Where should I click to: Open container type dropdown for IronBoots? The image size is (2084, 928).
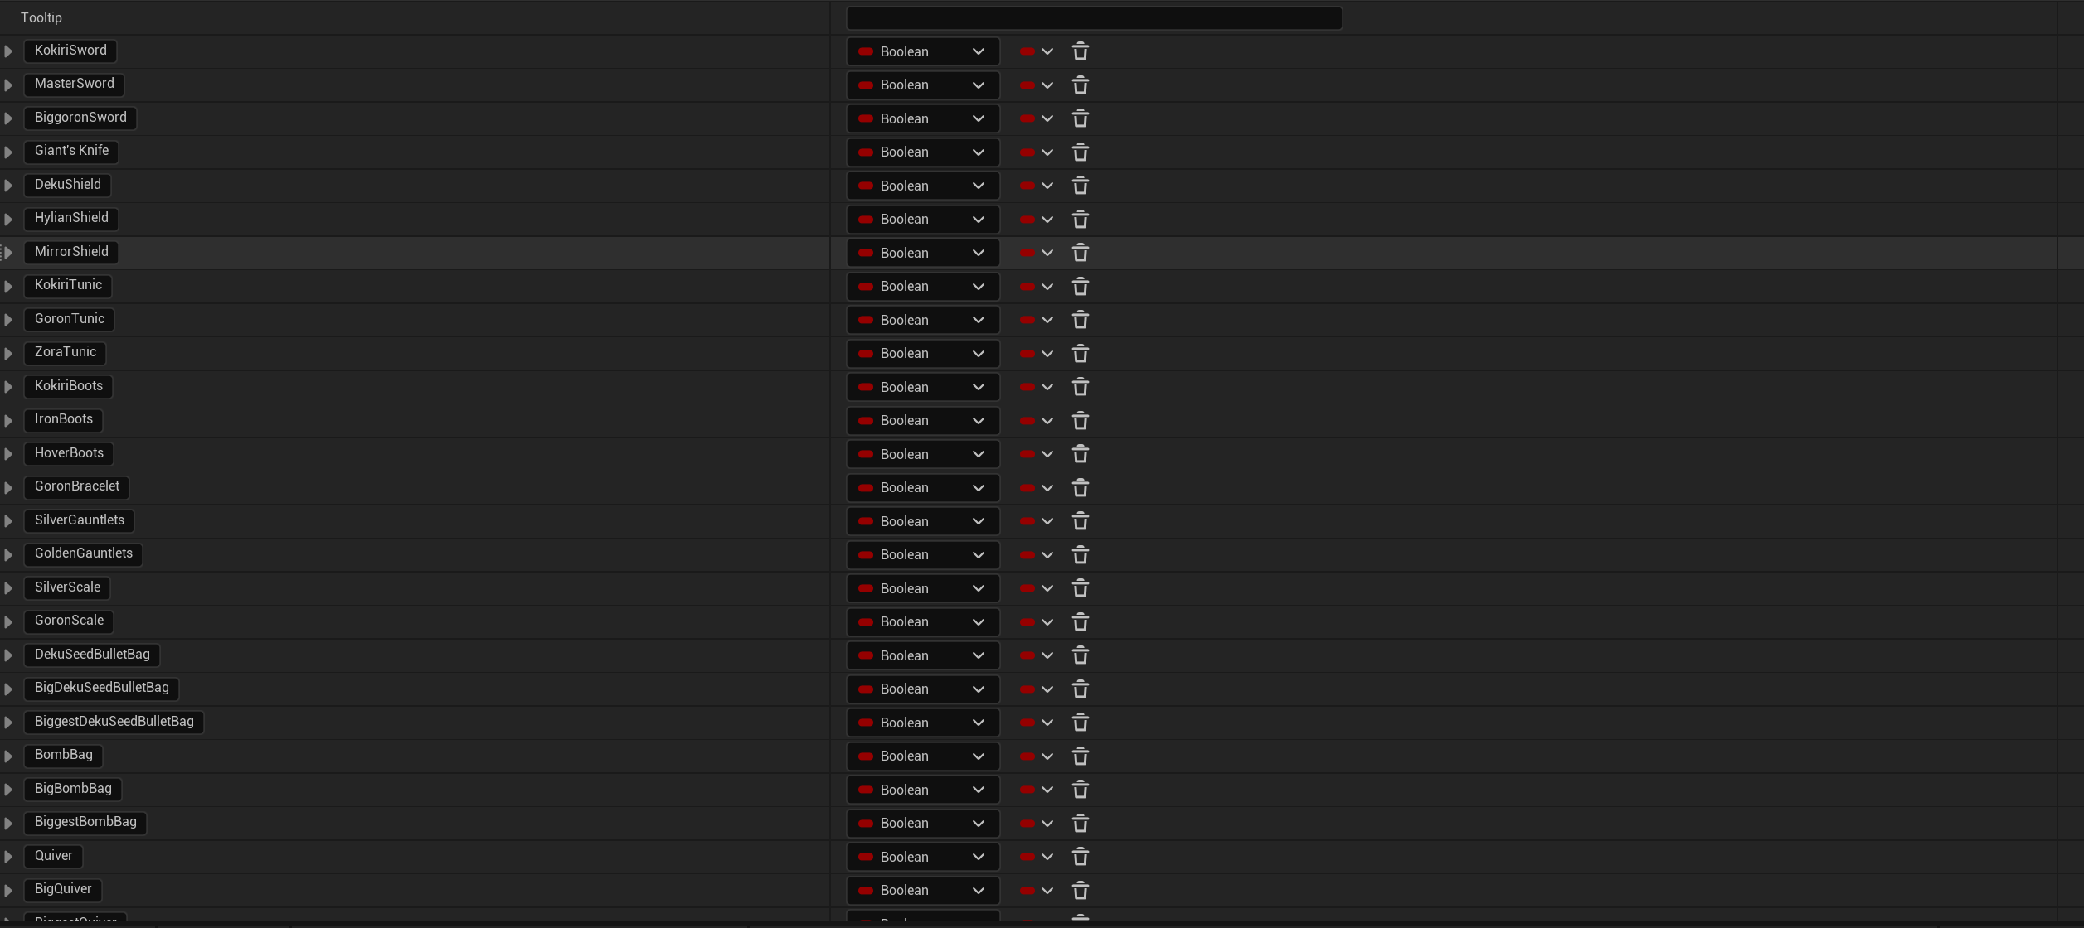click(1037, 421)
